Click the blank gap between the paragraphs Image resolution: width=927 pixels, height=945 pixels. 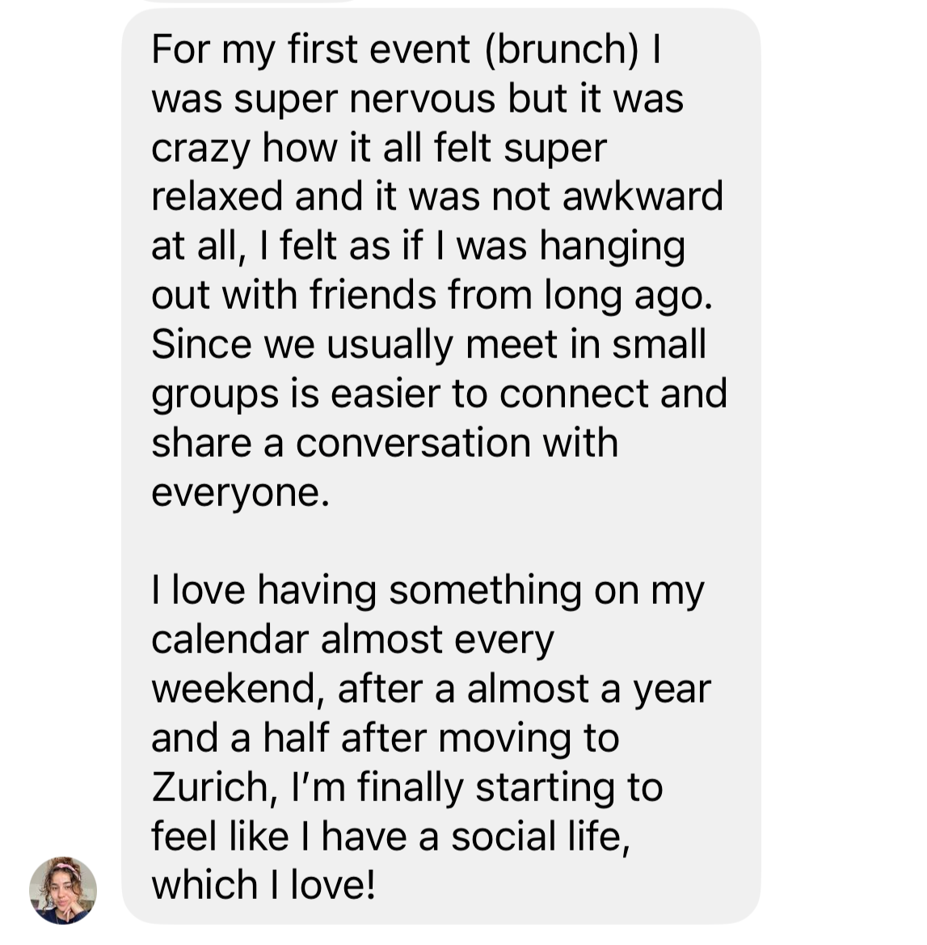pyautogui.click(x=441, y=541)
